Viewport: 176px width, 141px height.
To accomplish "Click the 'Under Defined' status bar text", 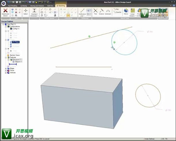I will [x=149, y=139].
